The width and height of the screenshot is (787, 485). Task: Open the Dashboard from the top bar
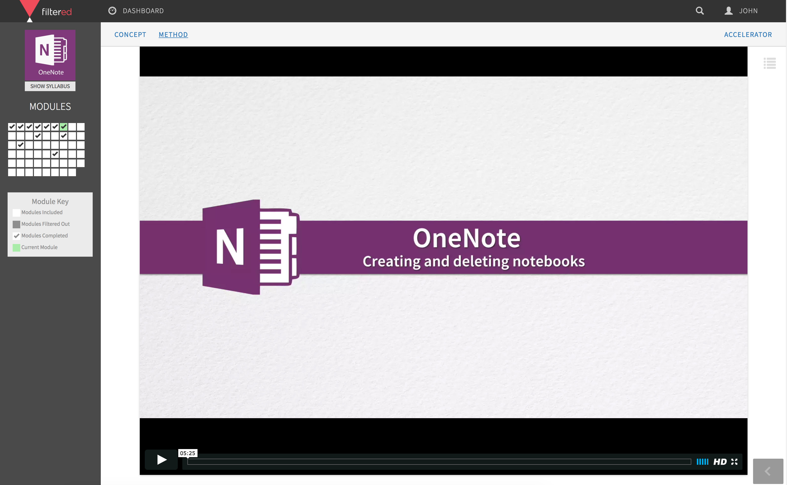143,11
